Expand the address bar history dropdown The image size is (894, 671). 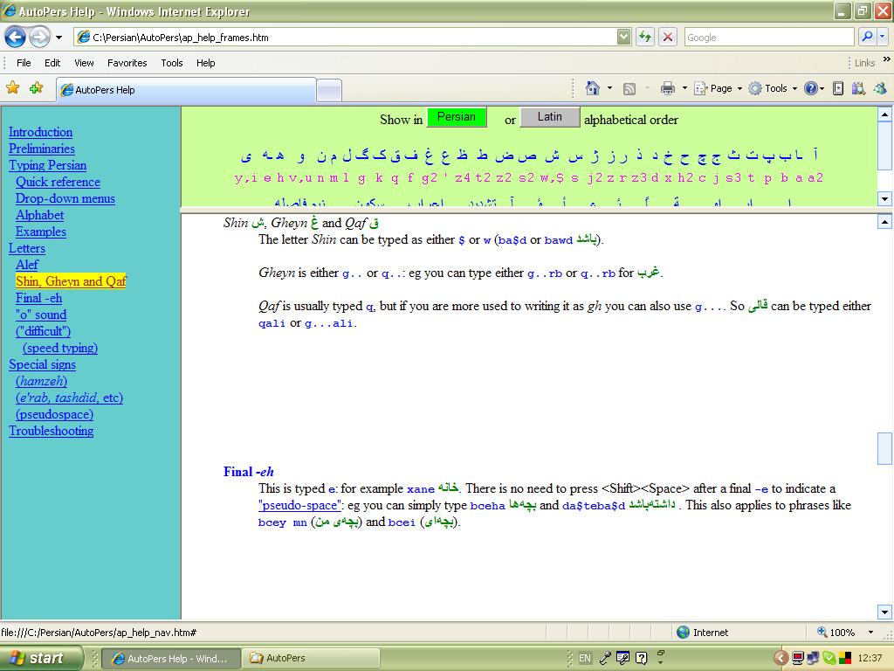(622, 37)
